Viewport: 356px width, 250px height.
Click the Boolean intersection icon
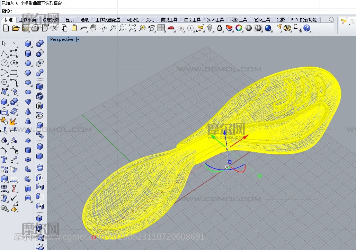click(40, 63)
